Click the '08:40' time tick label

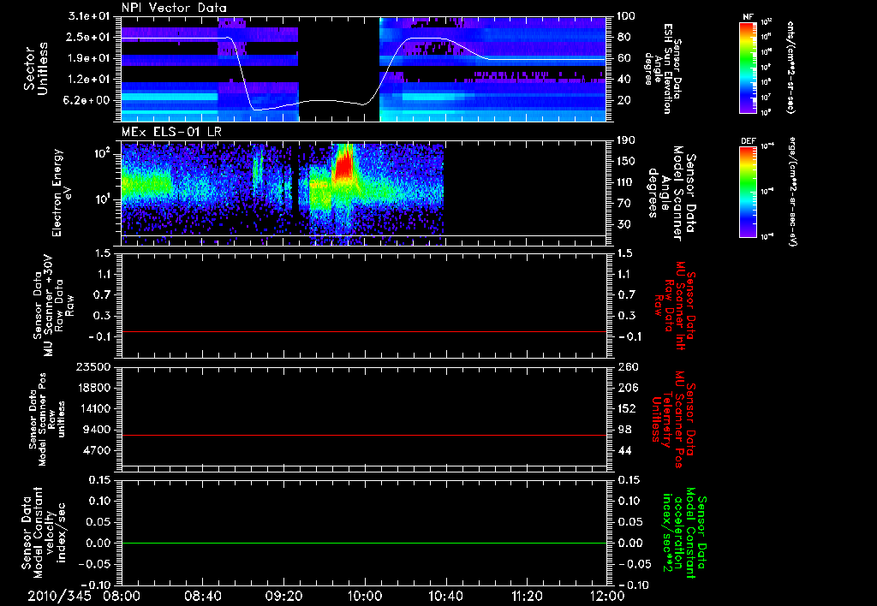click(202, 596)
